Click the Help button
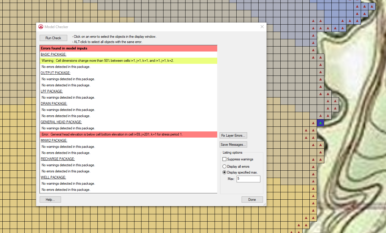 click(50, 200)
